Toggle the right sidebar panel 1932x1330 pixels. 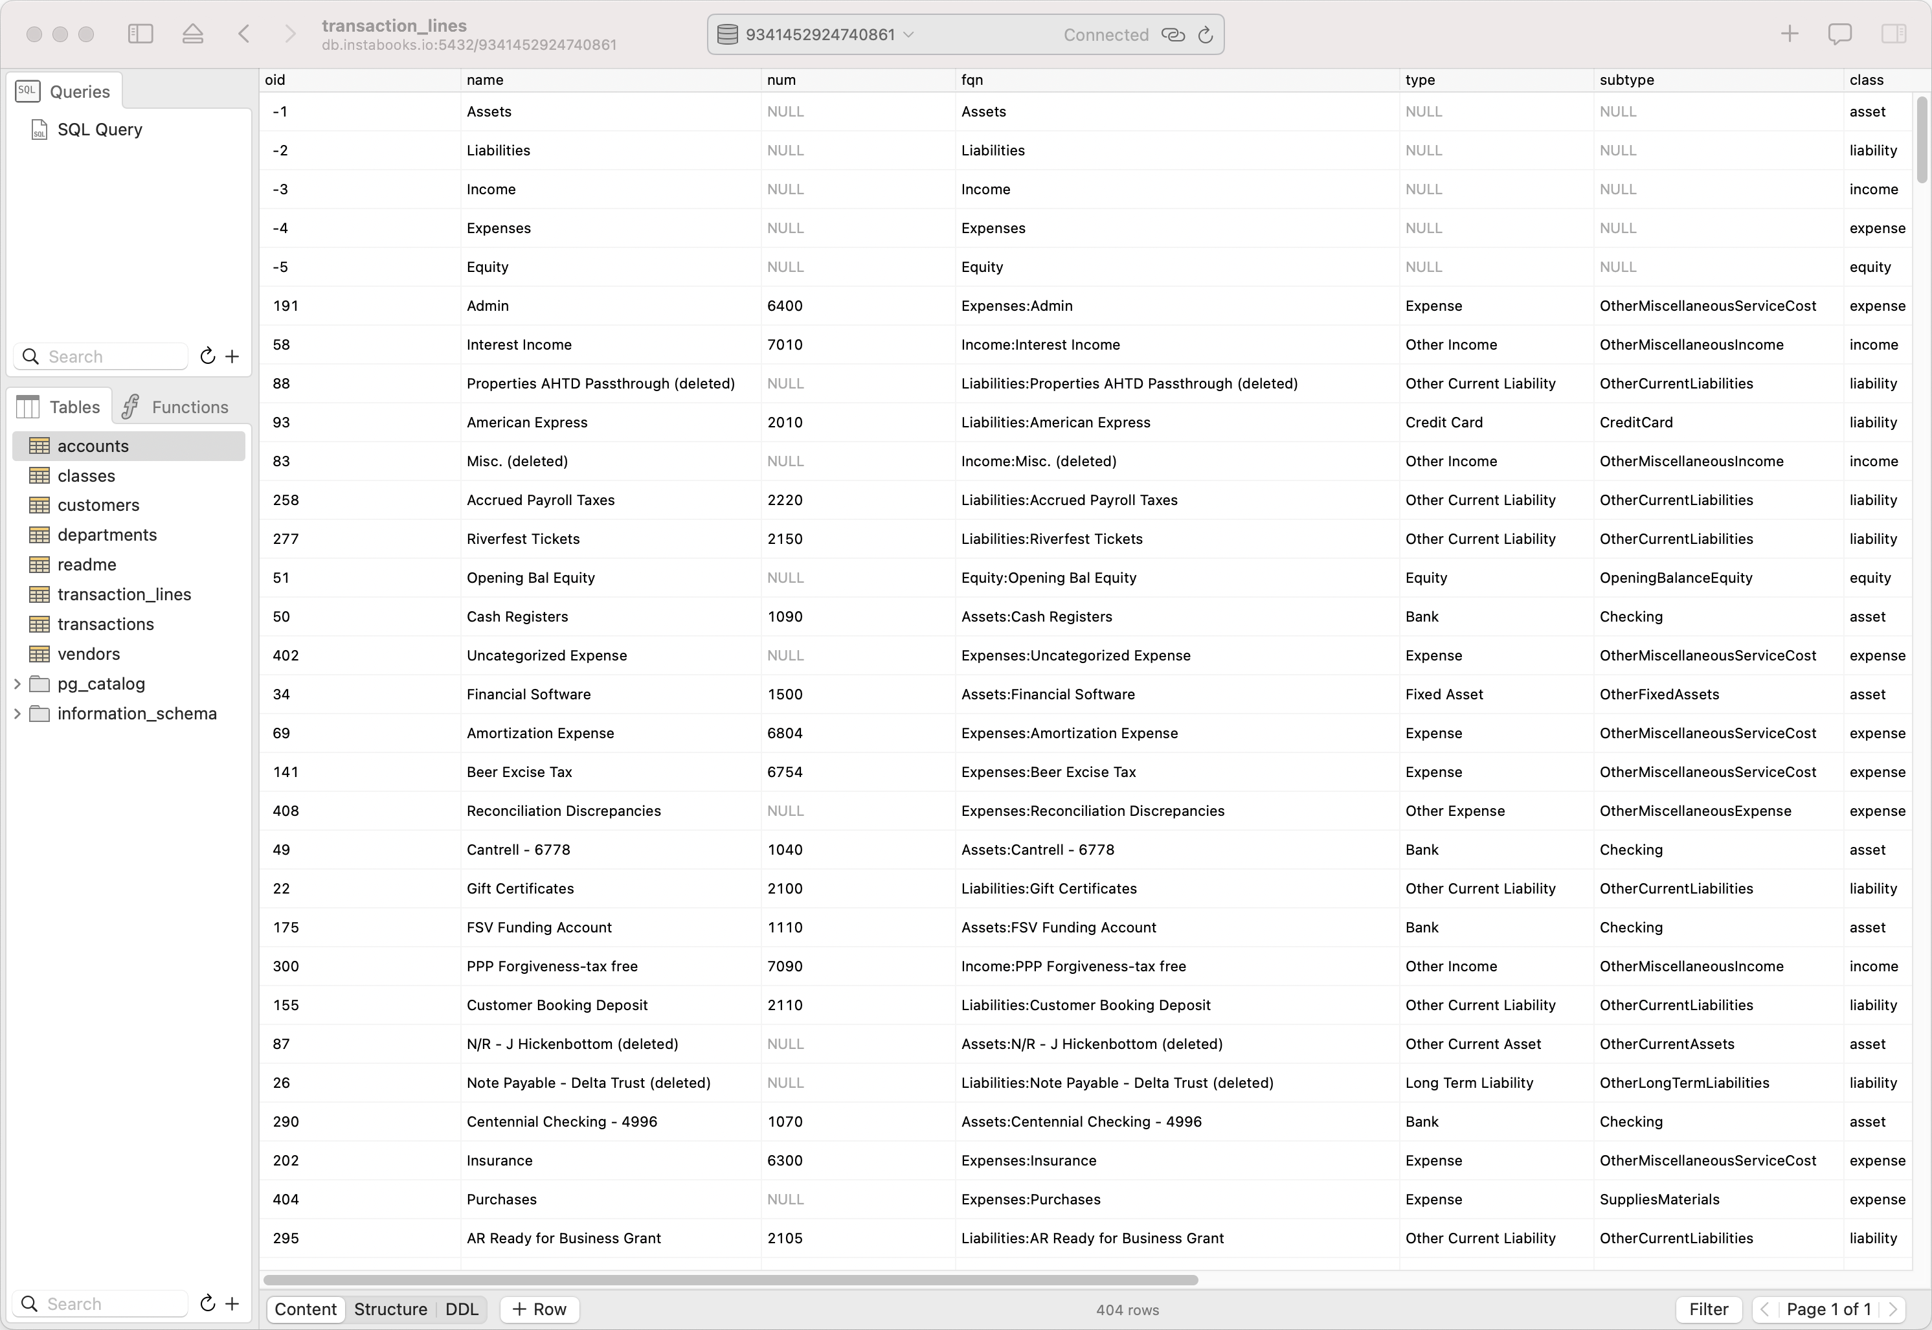coord(1893,34)
